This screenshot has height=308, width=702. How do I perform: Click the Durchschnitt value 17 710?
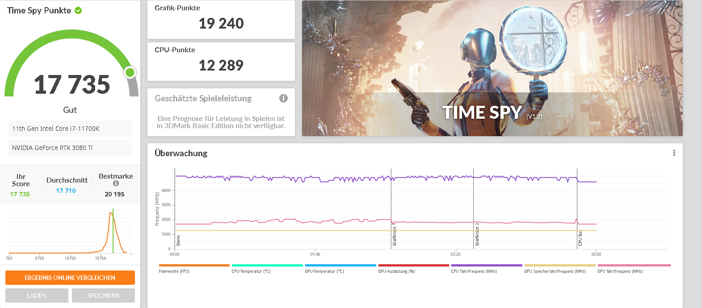[66, 191]
